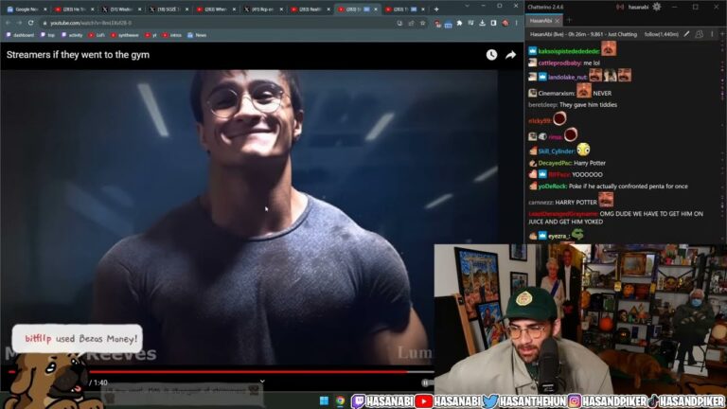Screen dimensions: 727x409
Task: Click the YouTube Watch Later clock icon
Action: click(x=491, y=55)
